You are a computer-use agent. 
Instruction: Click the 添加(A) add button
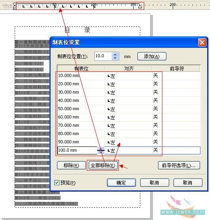click(152, 56)
